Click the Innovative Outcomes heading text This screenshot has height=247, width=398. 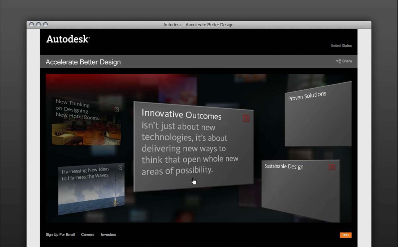[x=181, y=114]
